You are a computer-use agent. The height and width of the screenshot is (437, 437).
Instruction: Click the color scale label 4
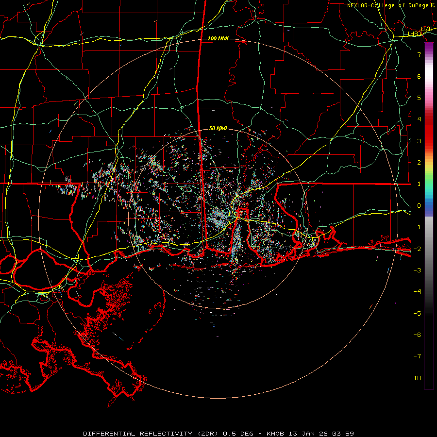pos(419,119)
